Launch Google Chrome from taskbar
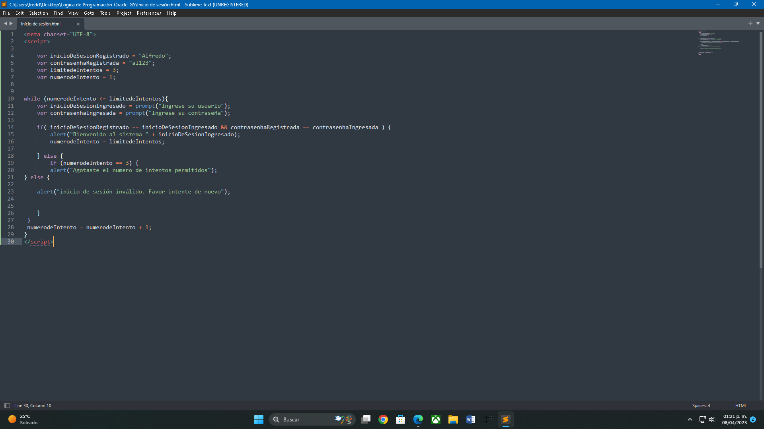The width and height of the screenshot is (764, 429). (383, 419)
